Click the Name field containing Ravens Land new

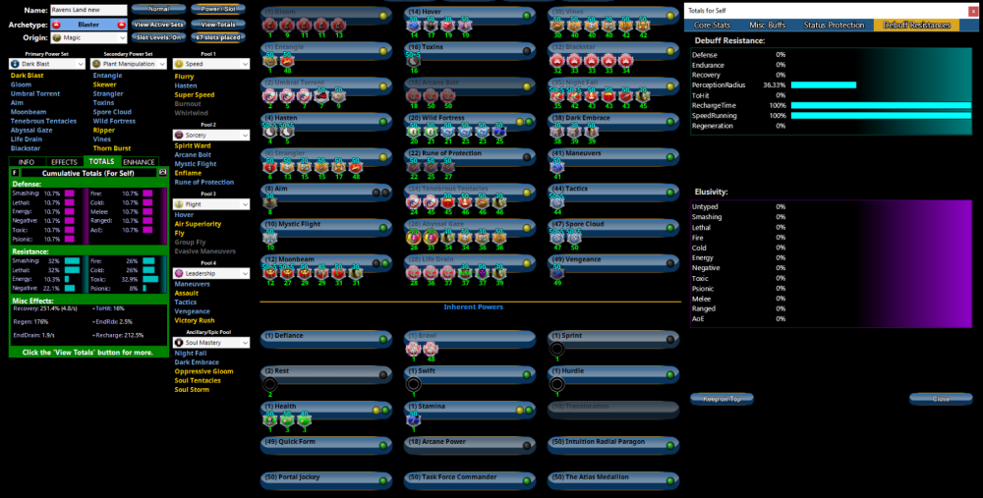(88, 10)
